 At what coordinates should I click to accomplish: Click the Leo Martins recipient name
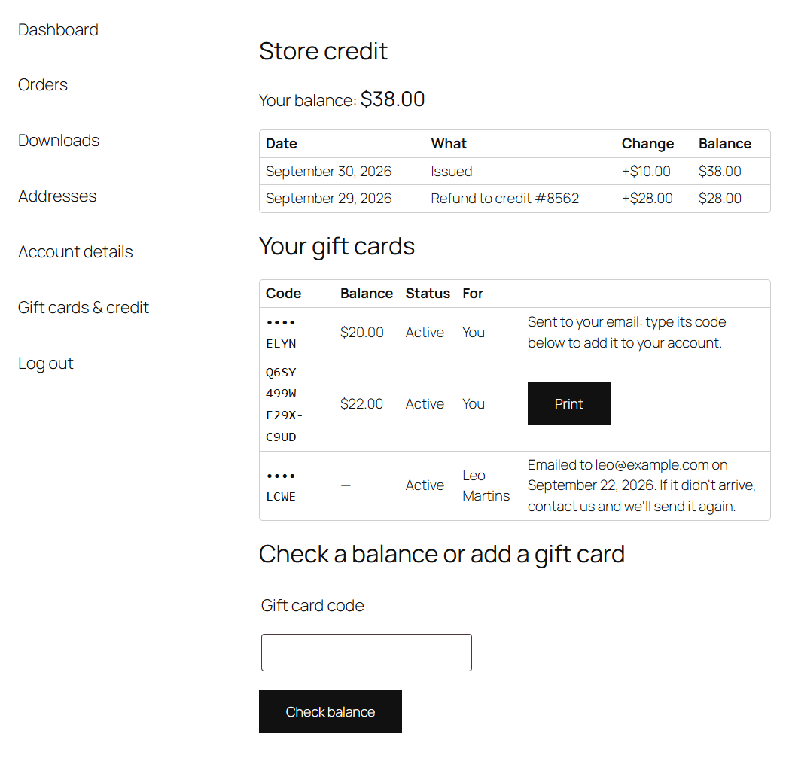[x=486, y=485]
